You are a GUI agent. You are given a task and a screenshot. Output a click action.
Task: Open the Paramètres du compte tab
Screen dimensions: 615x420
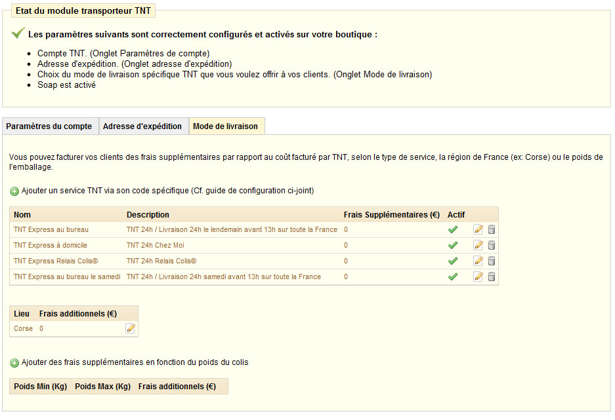pyautogui.click(x=49, y=126)
